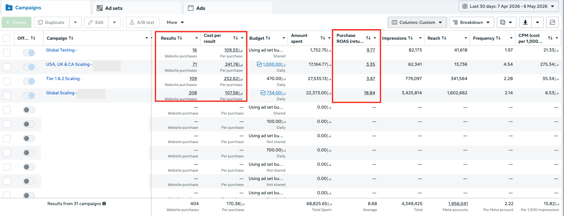Open Columns: Custom dropdown
This screenshot has width=564, height=216.
coord(417,22)
